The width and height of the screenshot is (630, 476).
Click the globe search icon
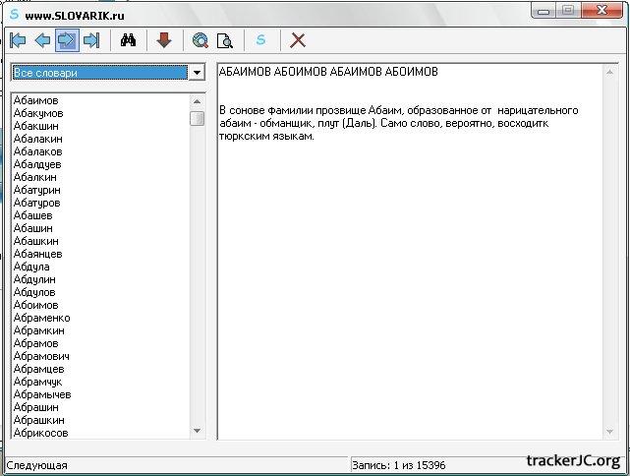click(200, 40)
